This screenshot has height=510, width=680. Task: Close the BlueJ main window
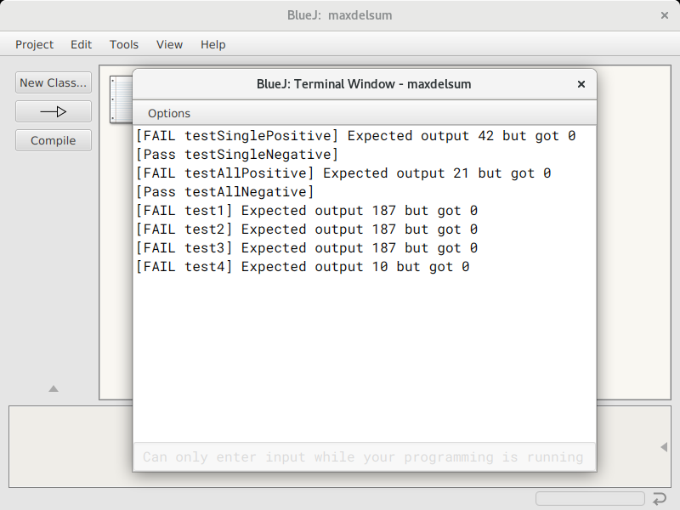pos(665,15)
